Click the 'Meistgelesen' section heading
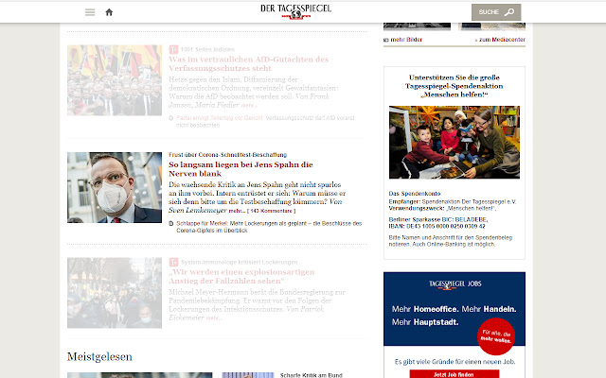606x378 pixels. pos(99,357)
